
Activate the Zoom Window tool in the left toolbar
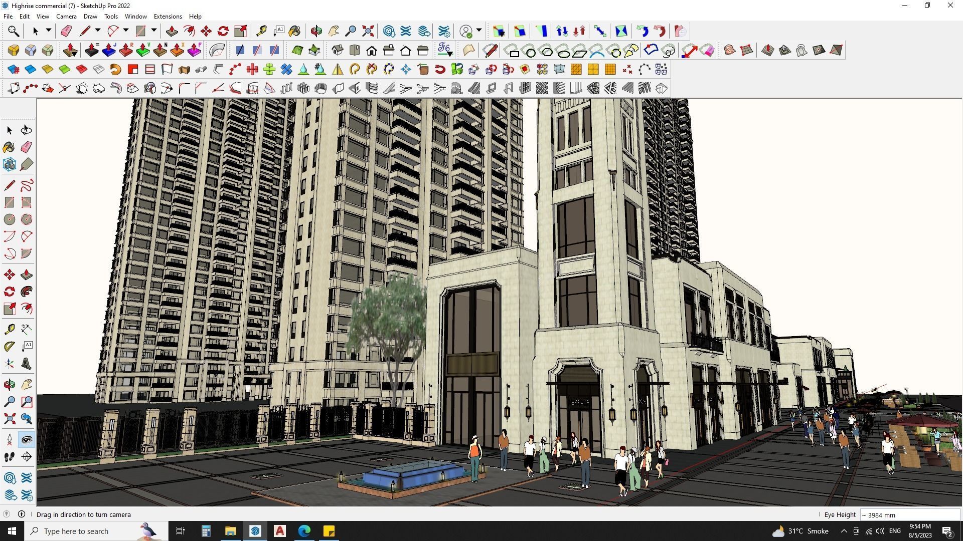point(27,402)
